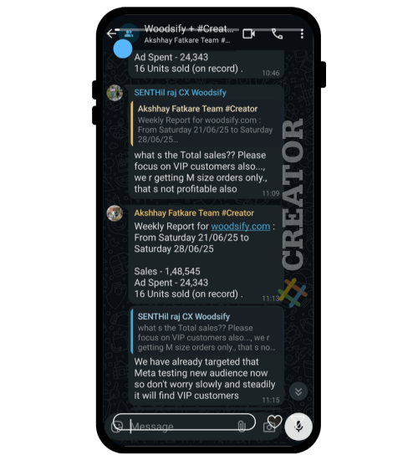View Akshhay Fatkare profile picture
Image resolution: width=418 pixels, height=460 pixels.
(115, 213)
